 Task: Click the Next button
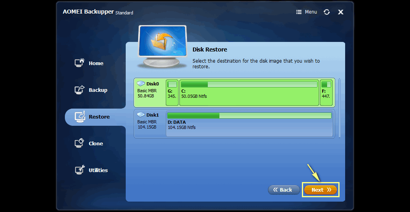[x=321, y=190]
